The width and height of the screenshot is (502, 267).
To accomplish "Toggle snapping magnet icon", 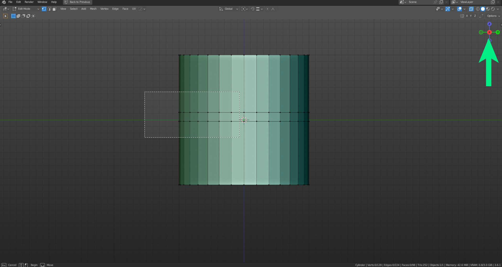I will (252, 9).
